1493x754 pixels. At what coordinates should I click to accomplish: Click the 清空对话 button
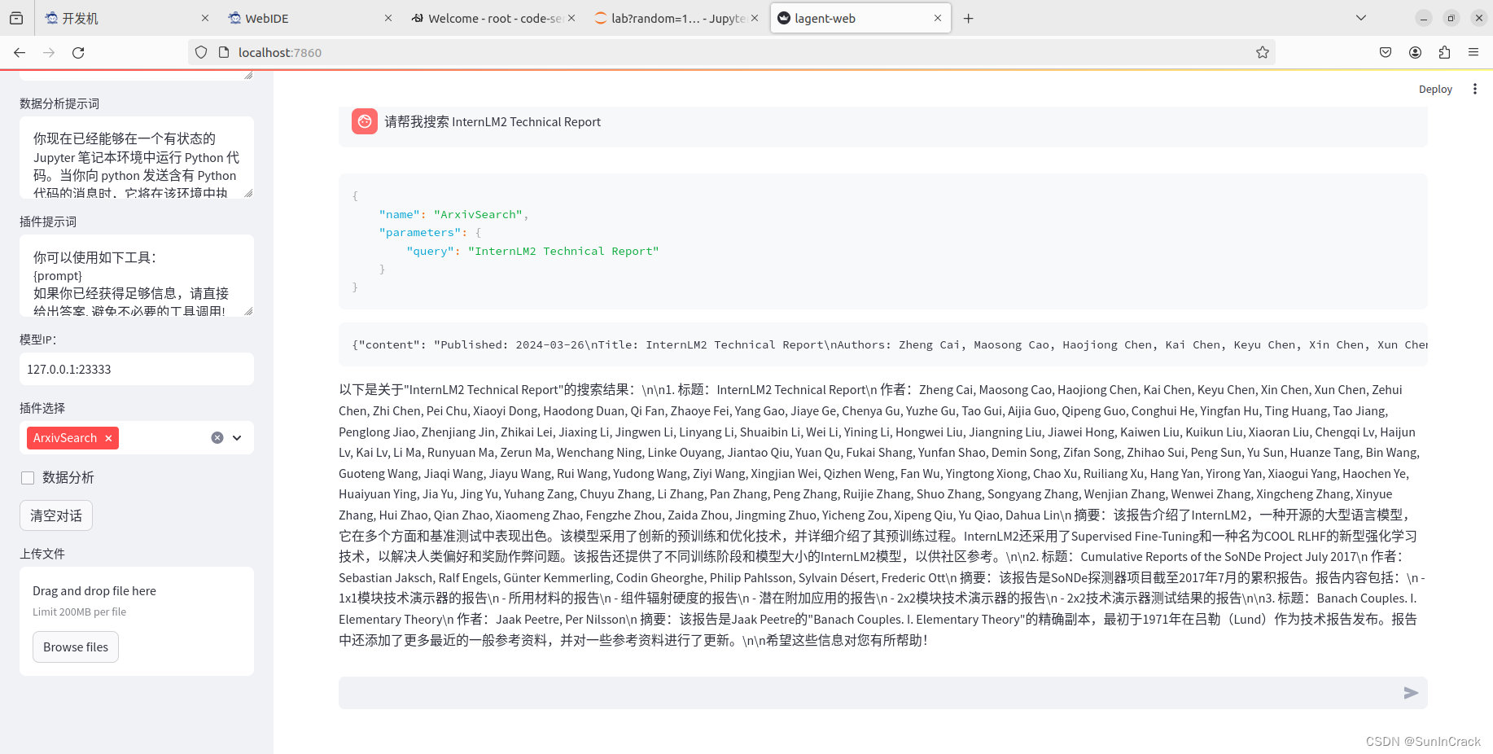pyautogui.click(x=56, y=515)
